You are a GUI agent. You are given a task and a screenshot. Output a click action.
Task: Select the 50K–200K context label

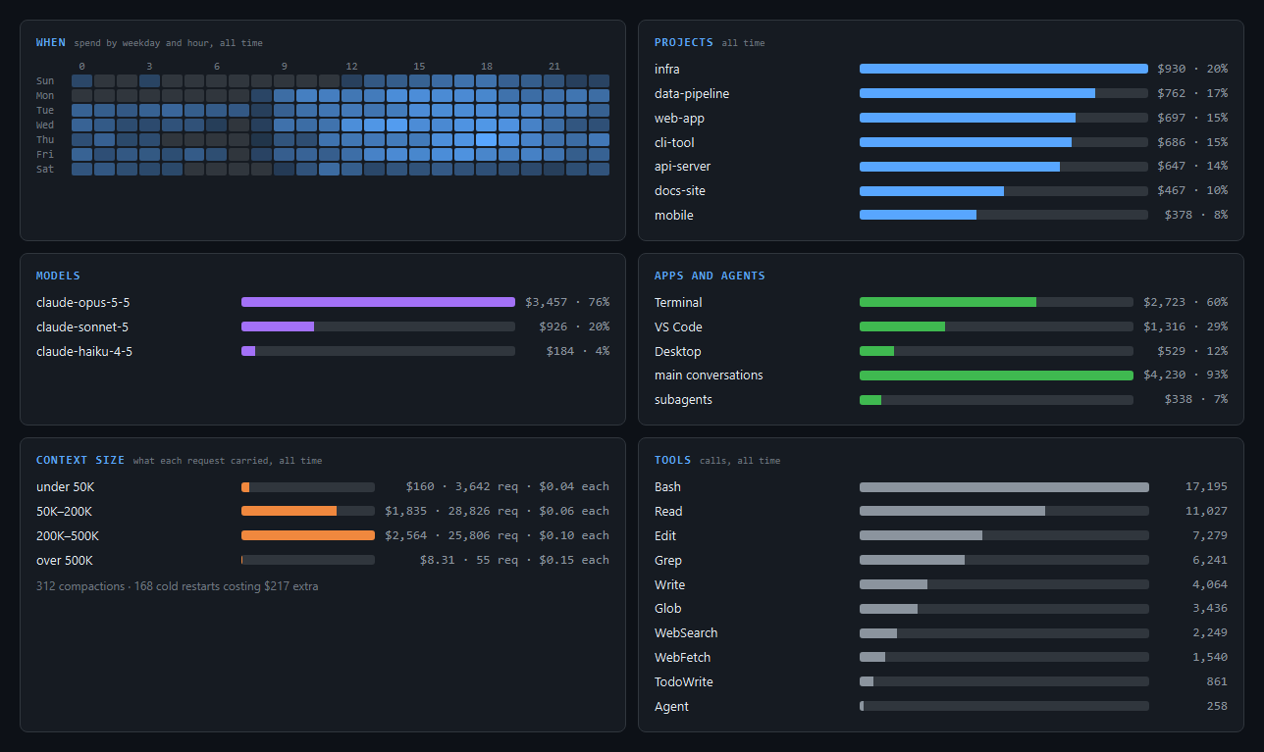[64, 512]
